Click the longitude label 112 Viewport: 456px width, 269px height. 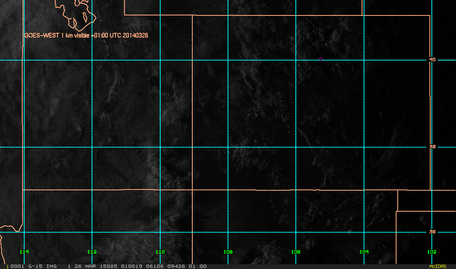92,252
